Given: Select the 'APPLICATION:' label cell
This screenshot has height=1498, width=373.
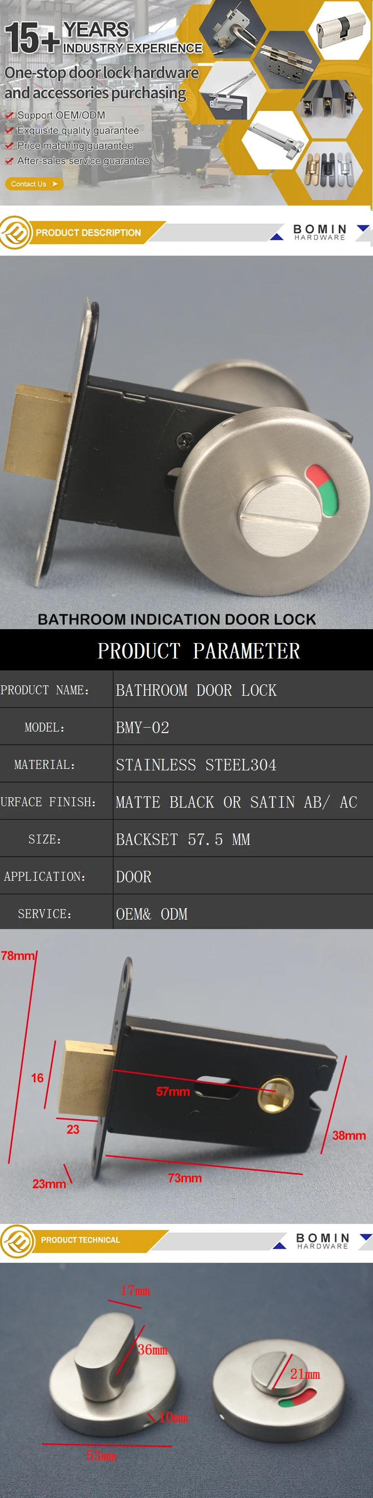Looking at the screenshot, I should pyautogui.click(x=56, y=876).
